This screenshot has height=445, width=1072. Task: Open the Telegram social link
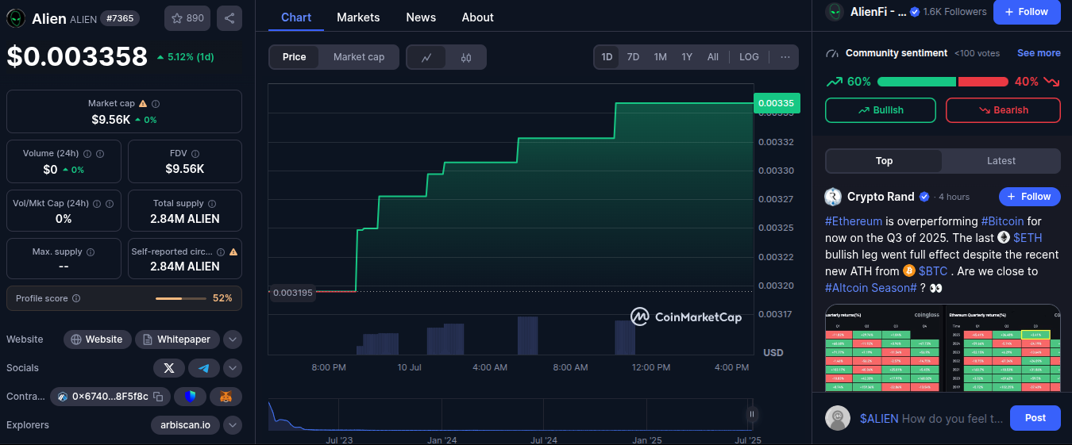point(204,368)
